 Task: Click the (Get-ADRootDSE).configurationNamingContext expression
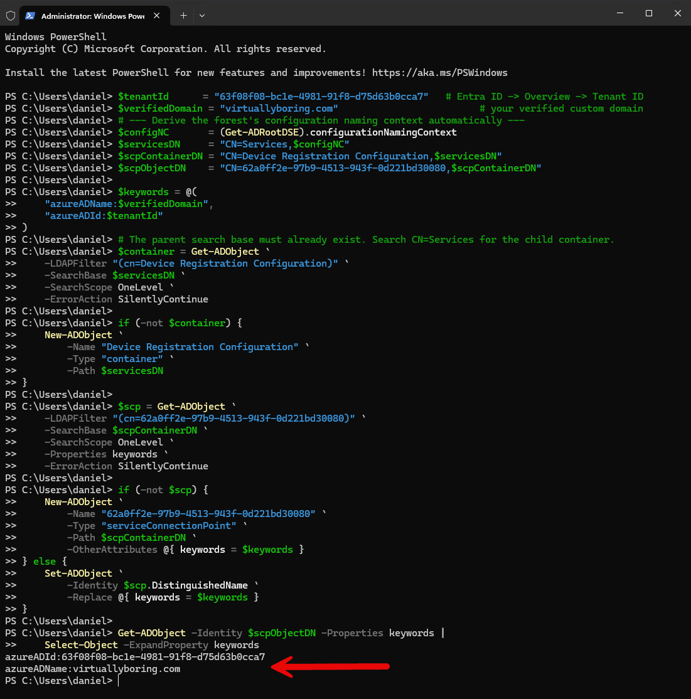[338, 132]
